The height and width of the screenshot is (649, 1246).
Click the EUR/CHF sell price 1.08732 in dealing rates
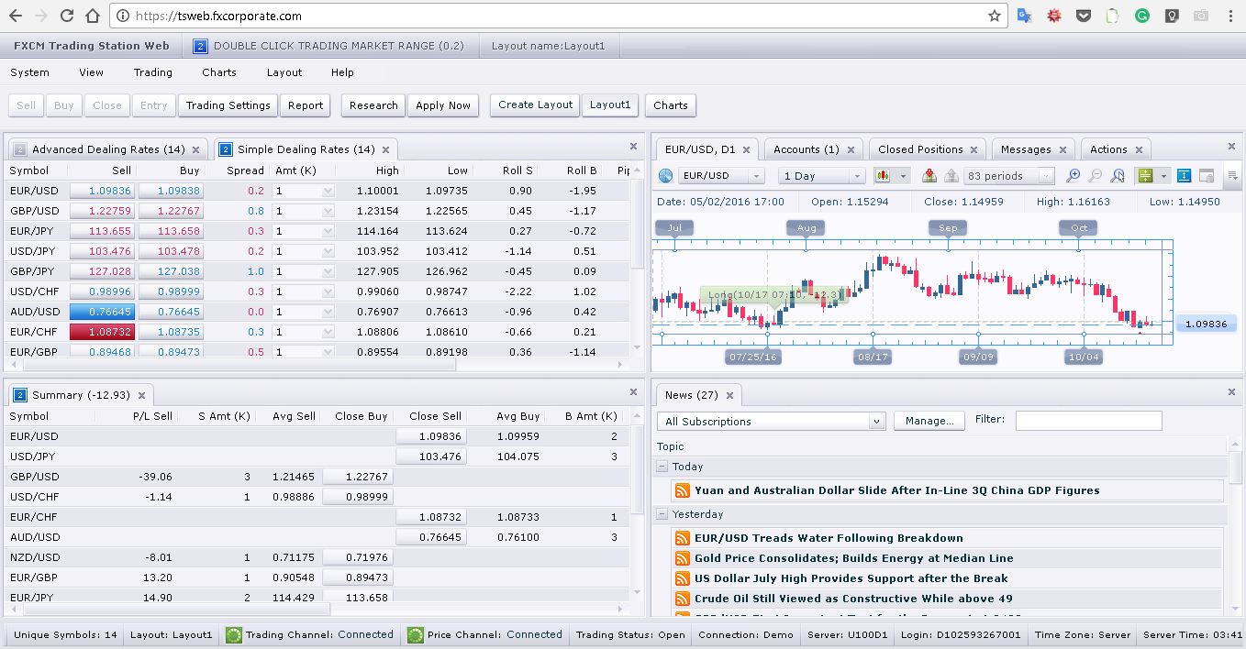pos(102,332)
